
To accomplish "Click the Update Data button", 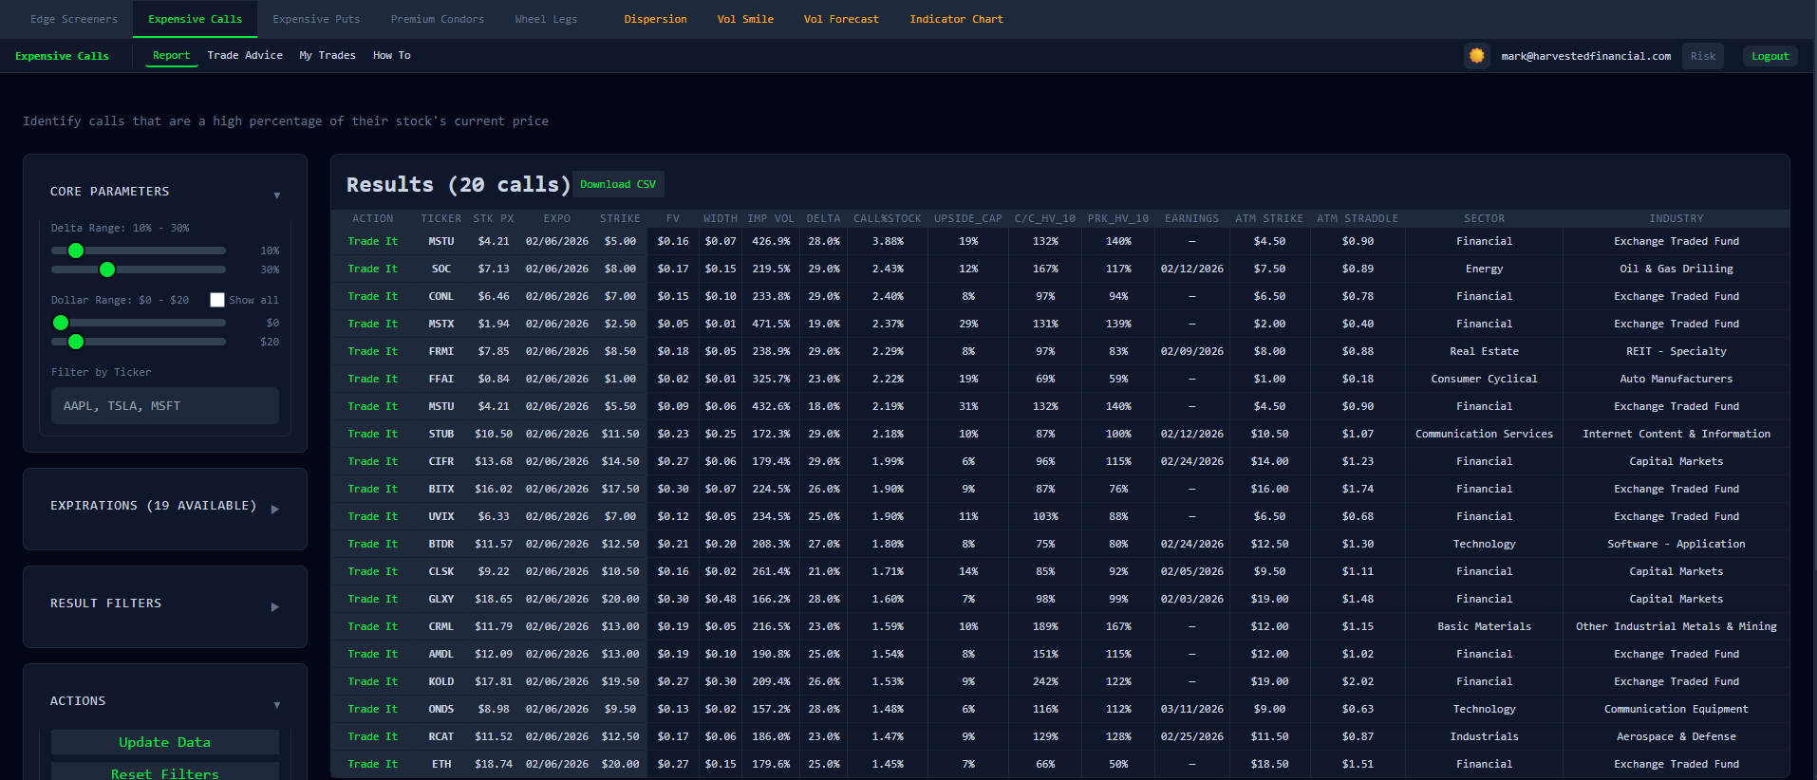I will click(164, 742).
